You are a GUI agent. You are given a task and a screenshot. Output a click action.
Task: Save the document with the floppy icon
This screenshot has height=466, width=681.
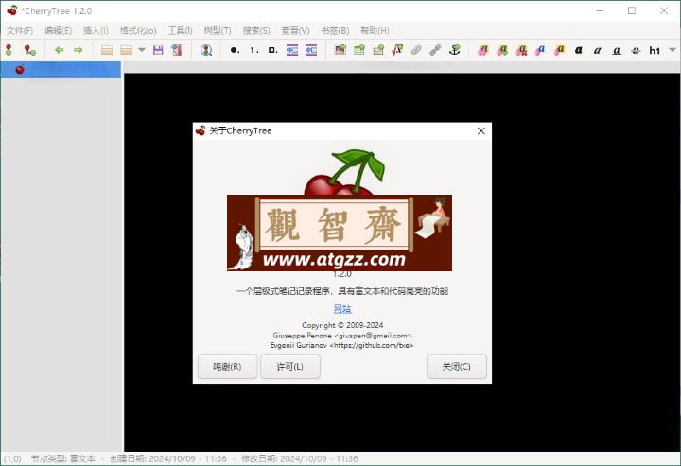click(158, 50)
